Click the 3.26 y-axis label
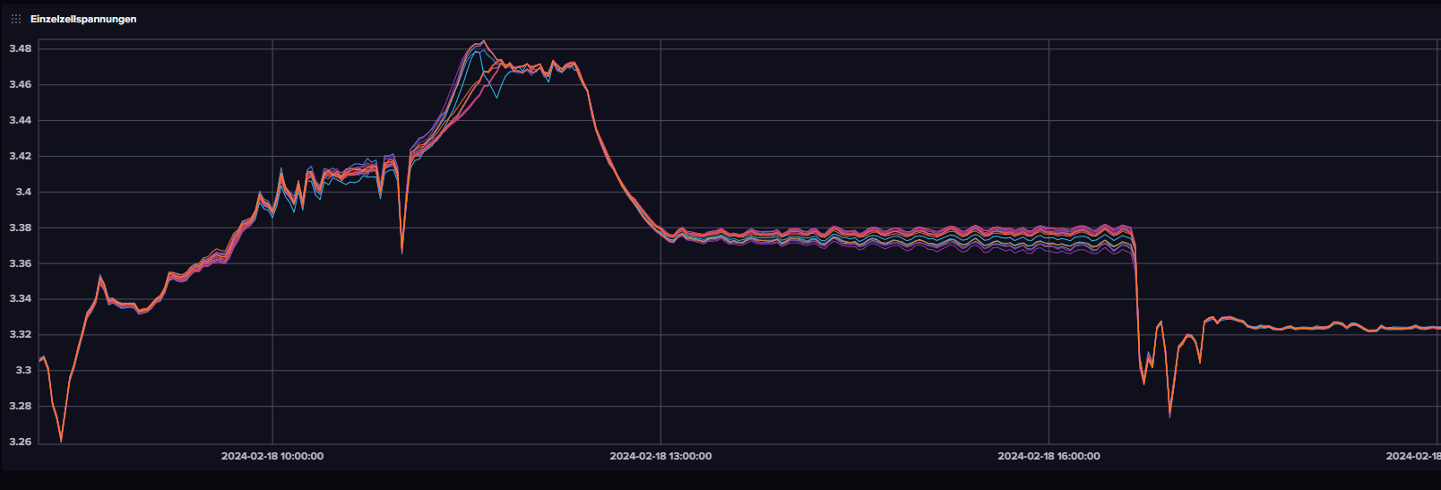Viewport: 1441px width, 490px height. 20,442
